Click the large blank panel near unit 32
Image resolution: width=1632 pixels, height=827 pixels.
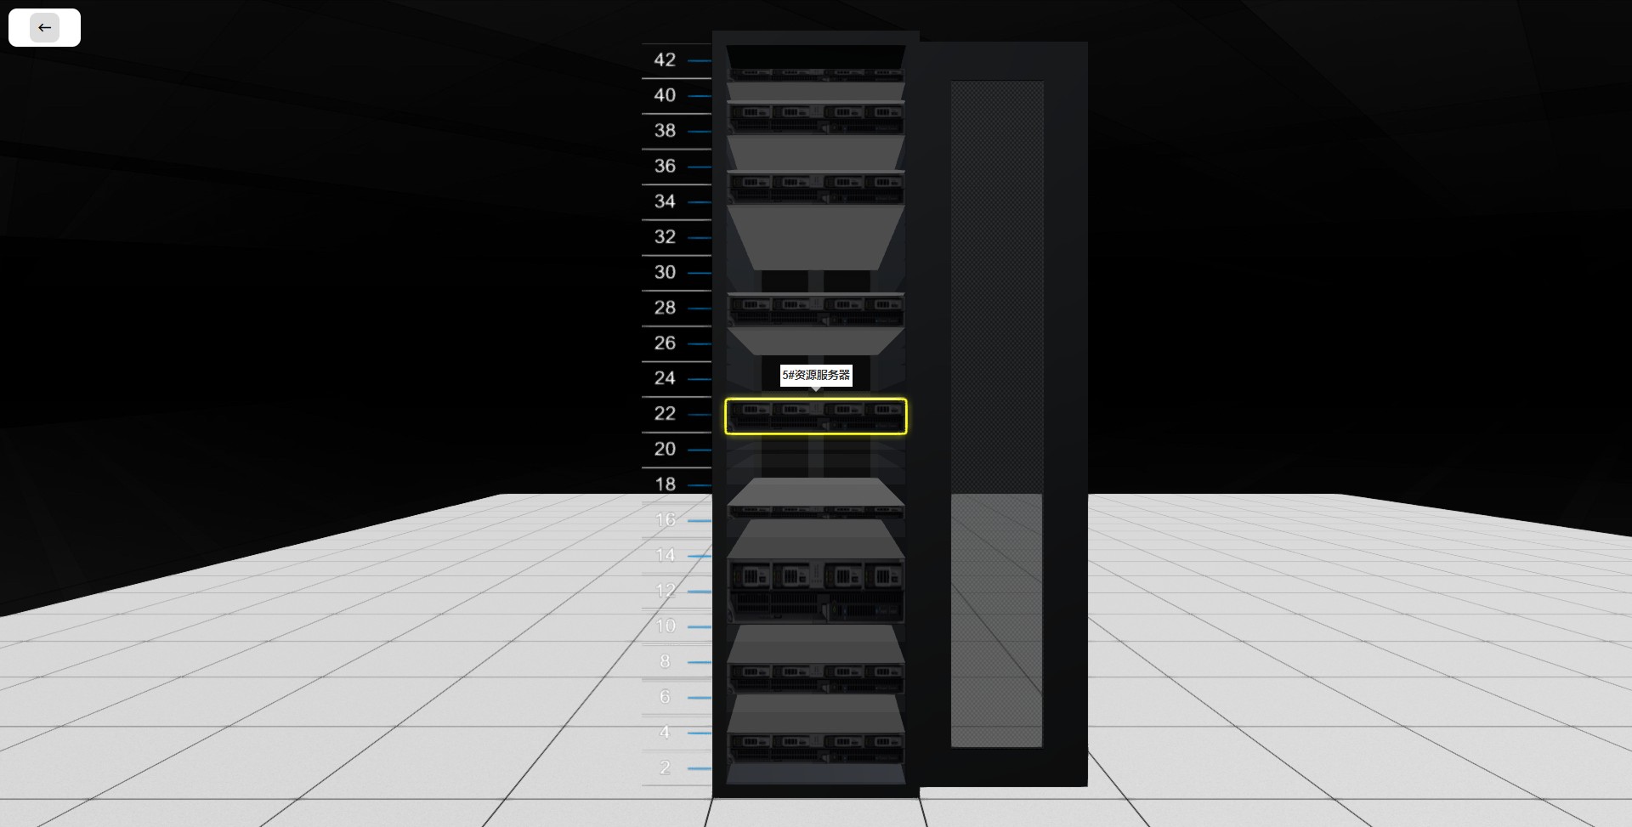816,238
